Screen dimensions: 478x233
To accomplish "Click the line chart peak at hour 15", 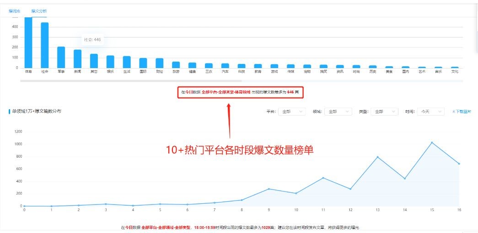I will pyautogui.click(x=431, y=143).
